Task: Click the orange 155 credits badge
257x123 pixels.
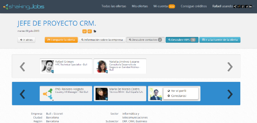Action: [x=172, y=6]
